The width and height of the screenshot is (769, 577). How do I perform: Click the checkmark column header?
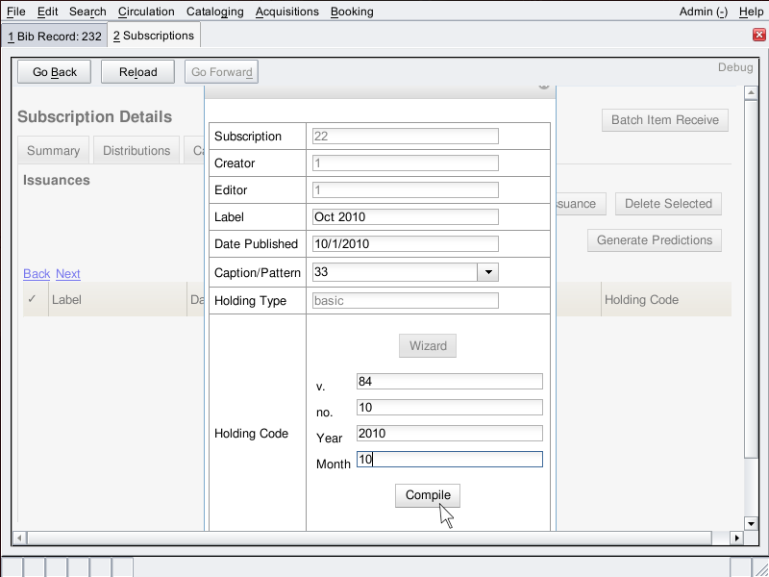tap(33, 299)
